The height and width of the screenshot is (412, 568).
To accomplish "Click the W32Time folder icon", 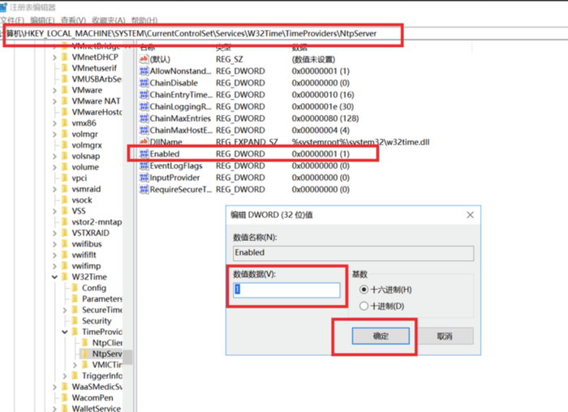I will (65, 277).
